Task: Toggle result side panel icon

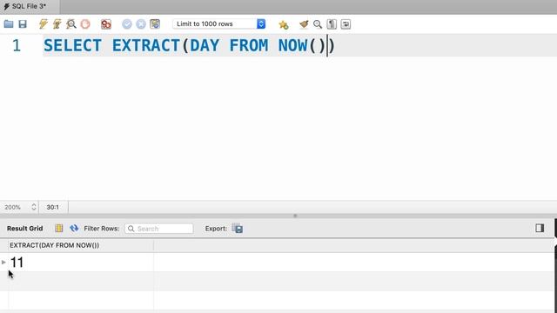Action: (x=540, y=228)
